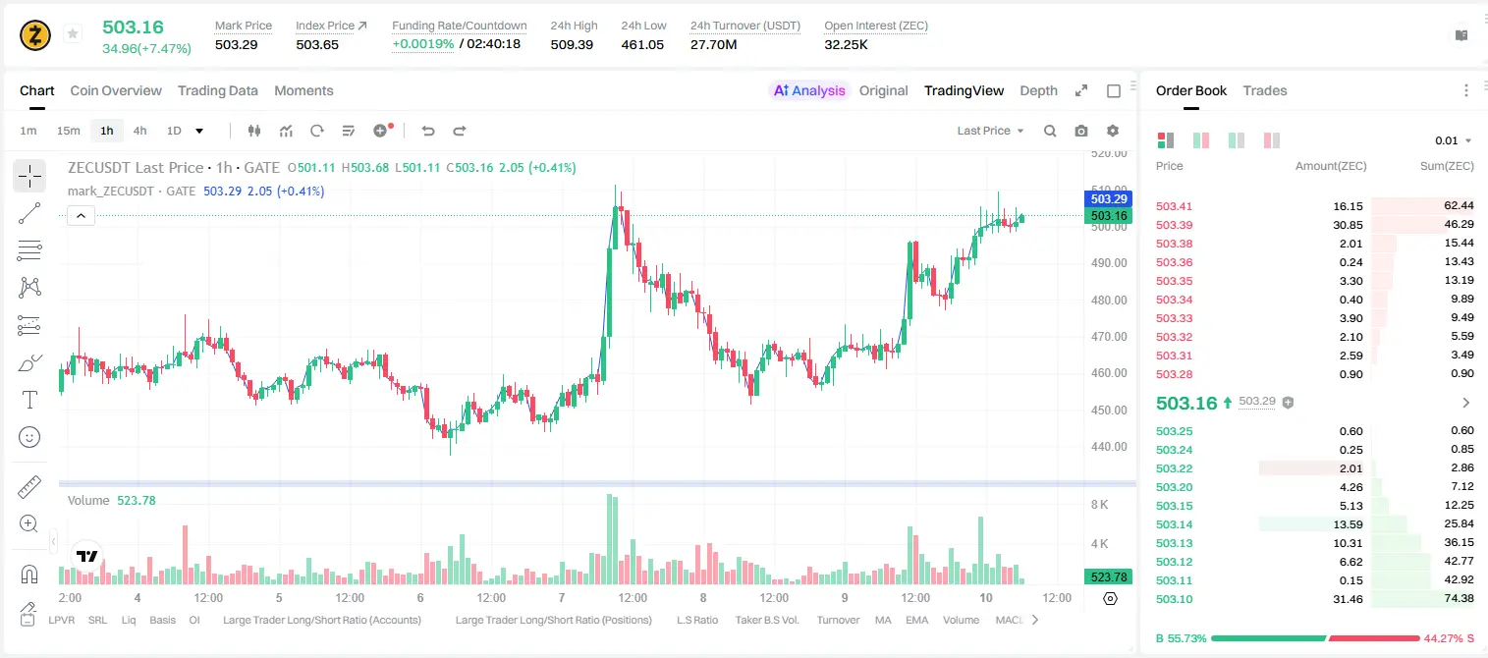
Task: Open the Coin Overview tab
Action: pos(116,90)
